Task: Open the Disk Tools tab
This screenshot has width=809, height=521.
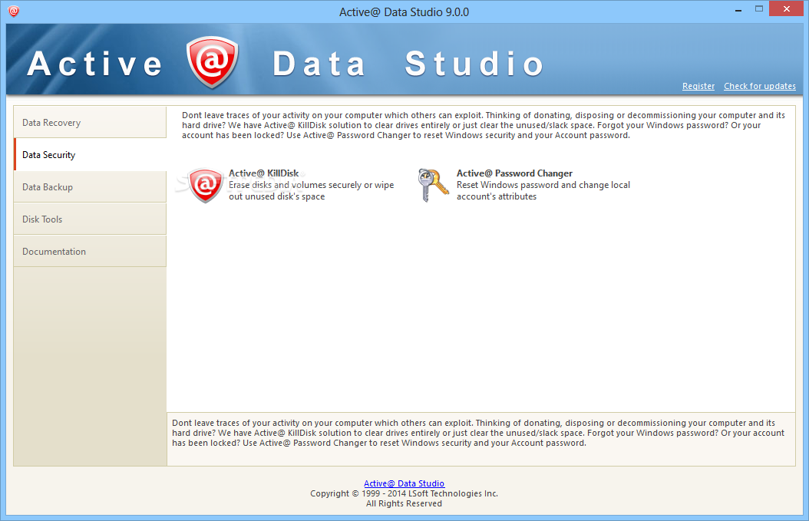Action: point(90,219)
